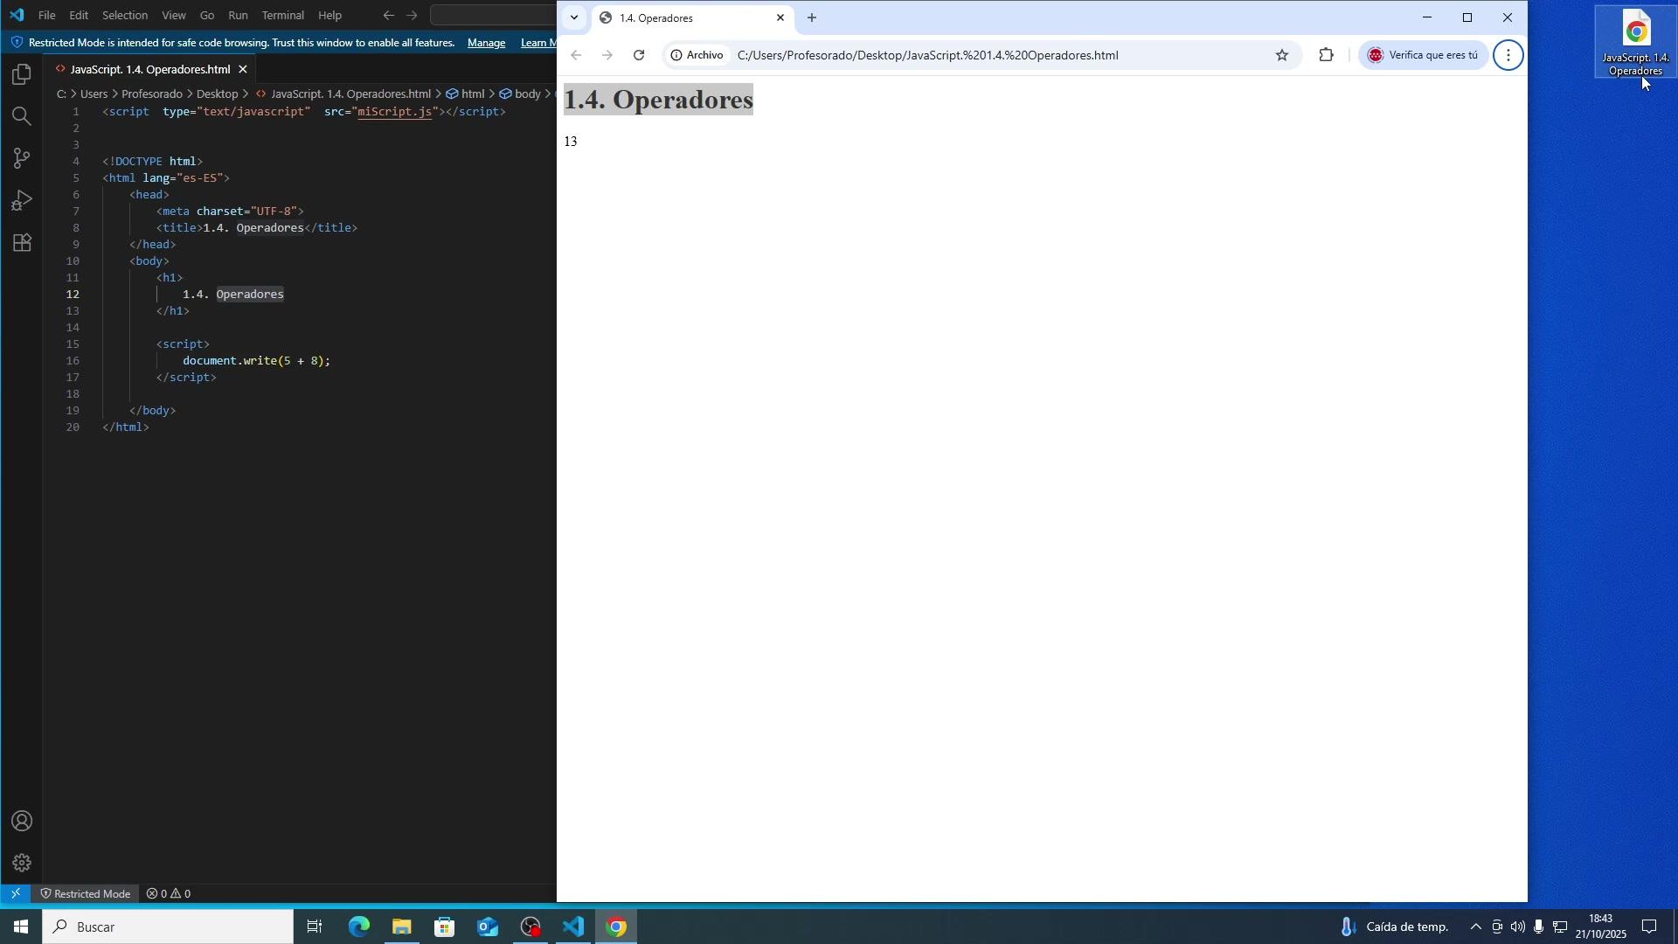Open the Extensions panel in VS Code
1678x944 pixels.
click(22, 242)
